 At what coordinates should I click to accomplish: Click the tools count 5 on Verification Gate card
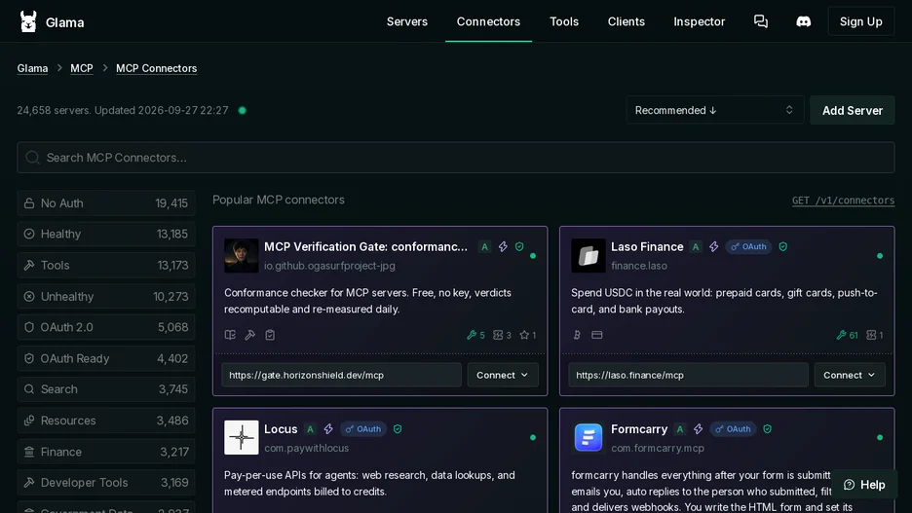pyautogui.click(x=475, y=335)
